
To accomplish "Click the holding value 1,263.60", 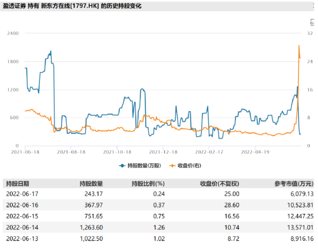I will coord(92,227).
